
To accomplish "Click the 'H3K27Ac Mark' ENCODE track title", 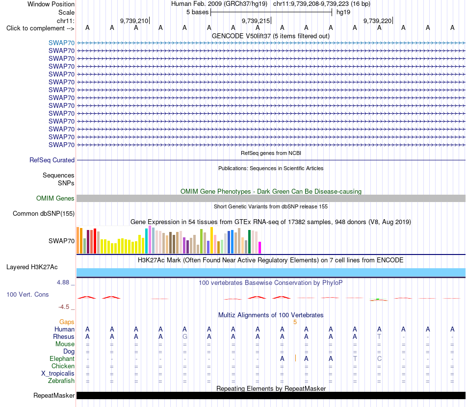I will (x=271, y=260).
